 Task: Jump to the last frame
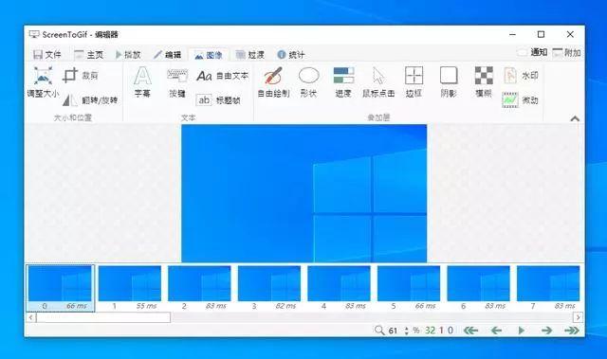click(572, 330)
